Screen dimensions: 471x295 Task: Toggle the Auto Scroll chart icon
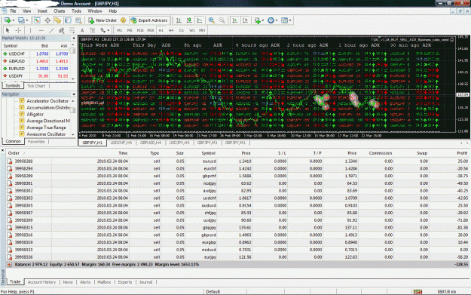[235, 20]
